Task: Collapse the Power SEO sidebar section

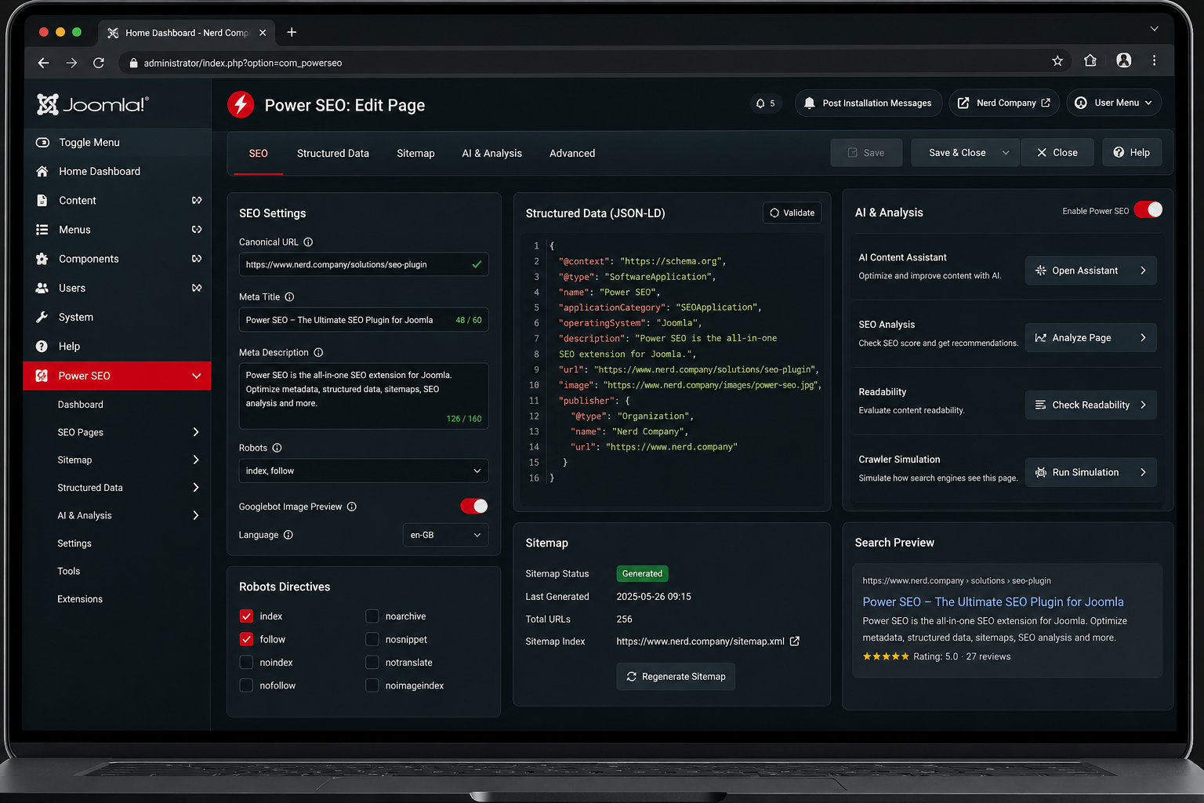Action: tap(196, 376)
